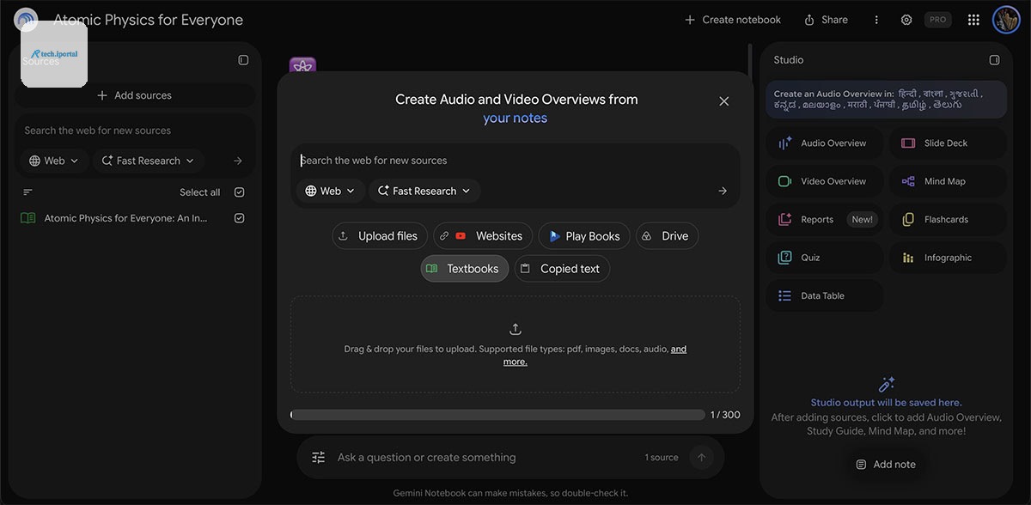Viewport: 1031px width, 505px height.
Task: Choose Upload files option
Action: click(380, 236)
